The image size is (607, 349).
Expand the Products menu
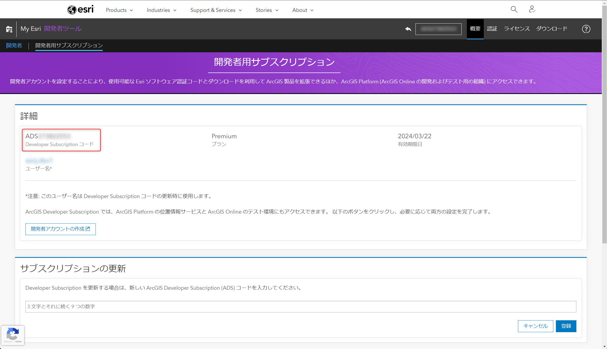click(x=119, y=10)
